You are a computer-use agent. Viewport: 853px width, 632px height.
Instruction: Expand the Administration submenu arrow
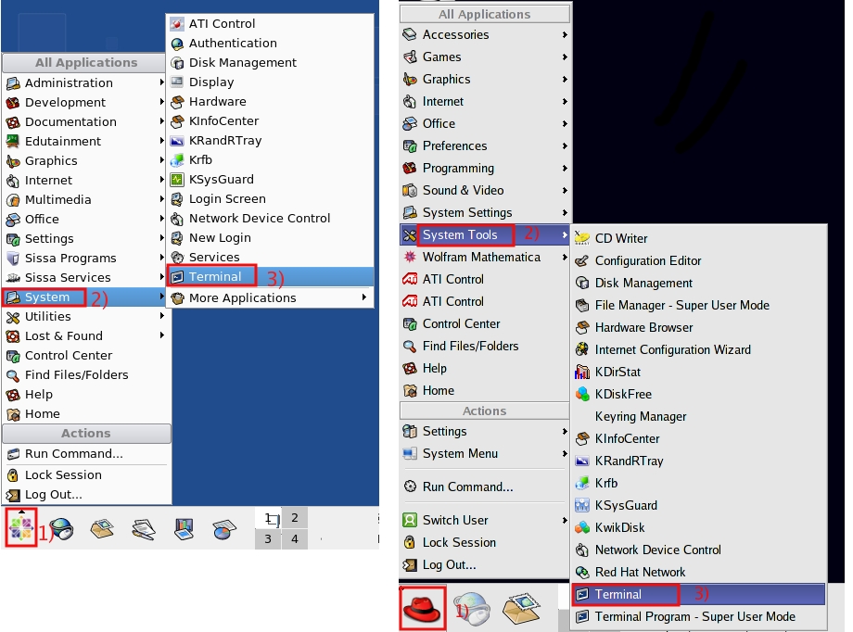pyautogui.click(x=161, y=82)
